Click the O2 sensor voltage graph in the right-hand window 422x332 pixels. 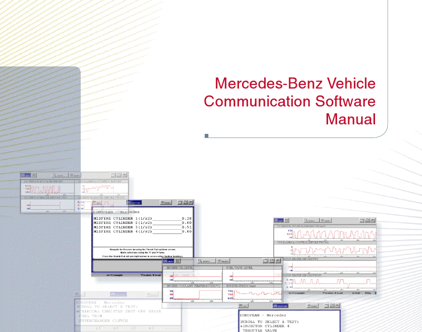(x=325, y=233)
